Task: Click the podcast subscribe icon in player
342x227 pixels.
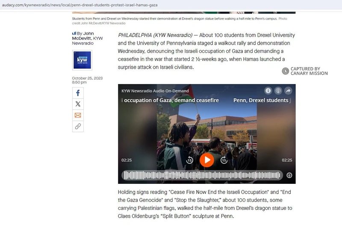Action: (x=278, y=90)
